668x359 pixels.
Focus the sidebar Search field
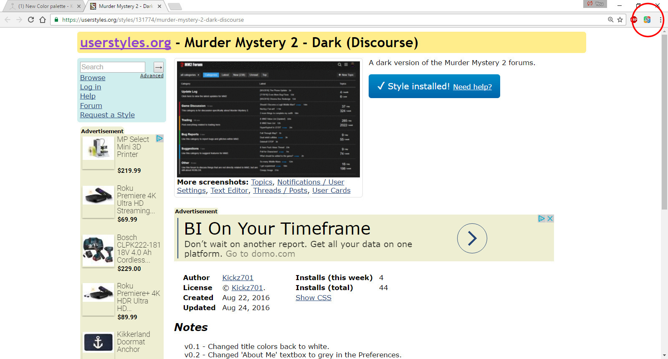click(x=113, y=67)
